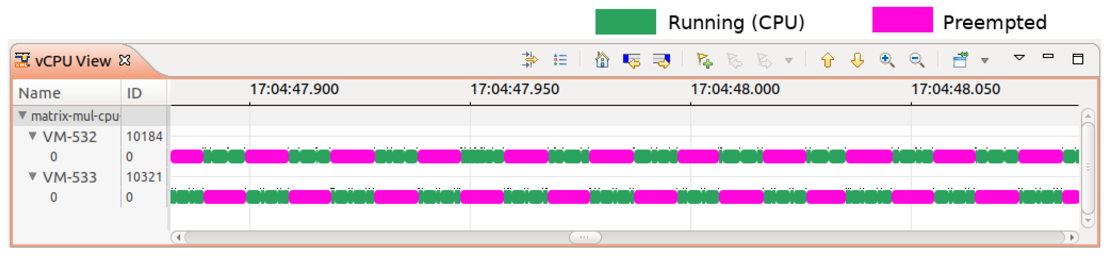Screen dimensions: 1109x257
Task: Open the dropdown beside the marker flags
Action: [x=788, y=61]
